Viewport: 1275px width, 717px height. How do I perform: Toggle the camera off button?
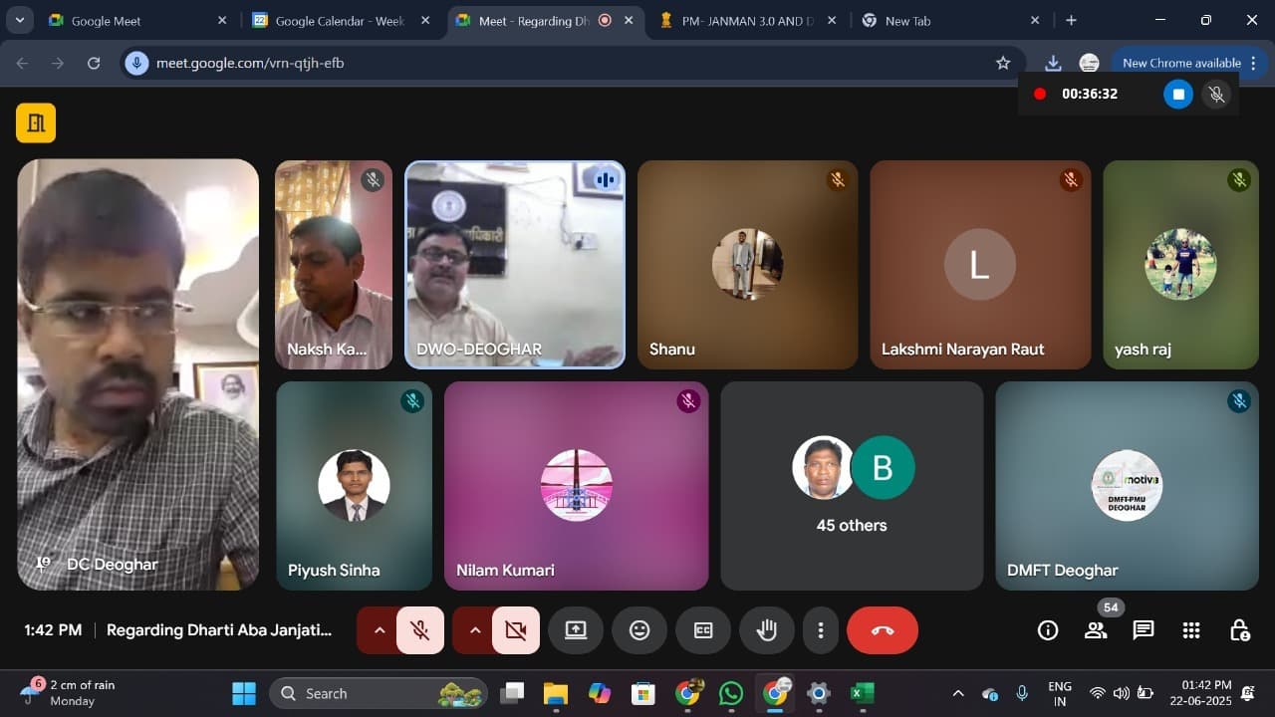pos(515,630)
